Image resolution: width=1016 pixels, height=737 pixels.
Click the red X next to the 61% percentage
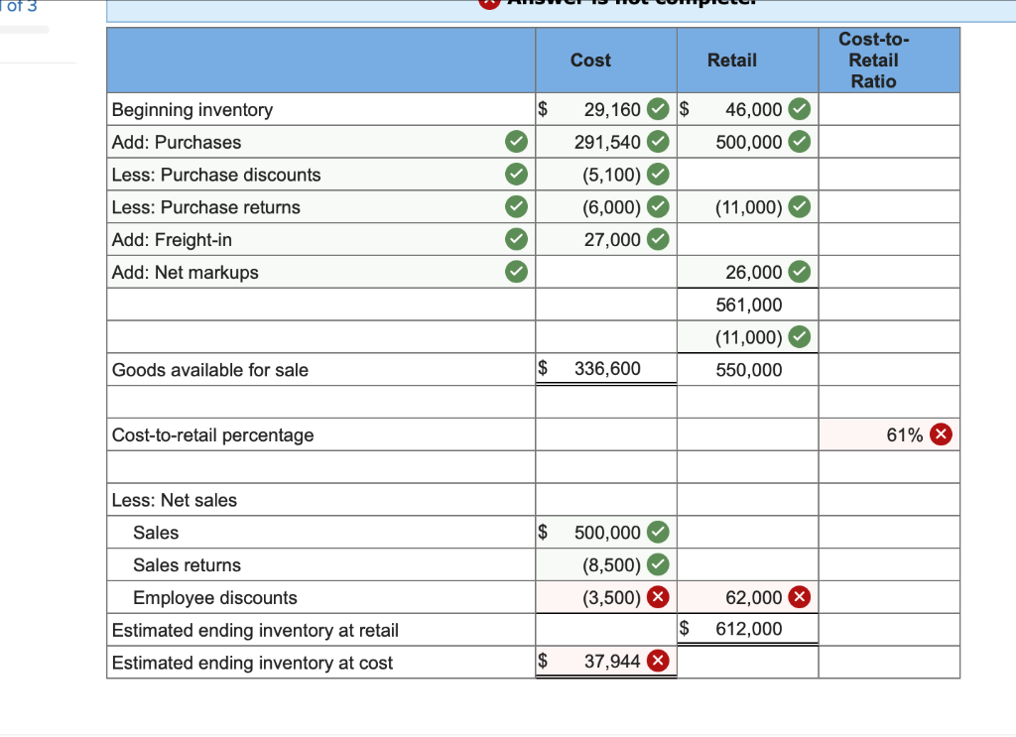click(942, 434)
